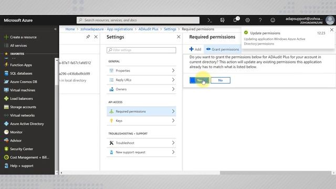Open New support request in Settings
Viewport: 336px width, 189px height.
[141, 152]
